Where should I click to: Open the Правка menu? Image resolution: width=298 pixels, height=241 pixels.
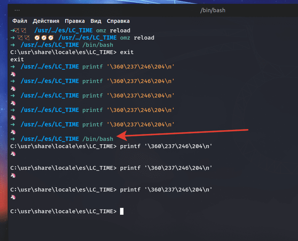75,21
